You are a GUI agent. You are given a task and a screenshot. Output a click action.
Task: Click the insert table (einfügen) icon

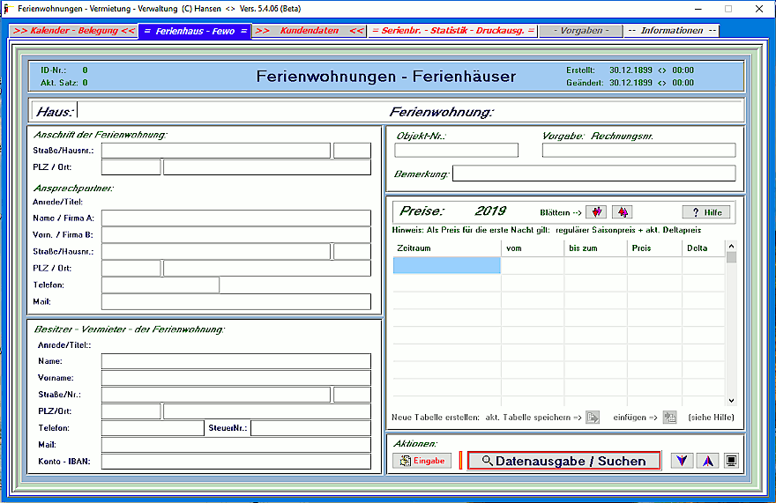[669, 417]
